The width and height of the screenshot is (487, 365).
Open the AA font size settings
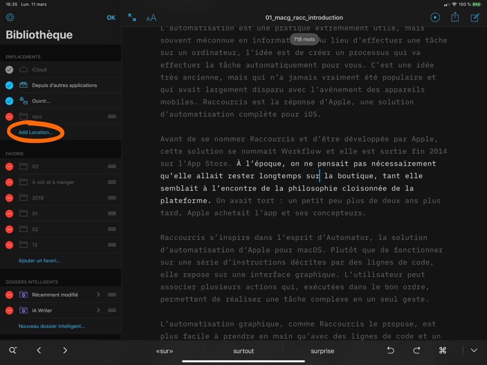(151, 18)
